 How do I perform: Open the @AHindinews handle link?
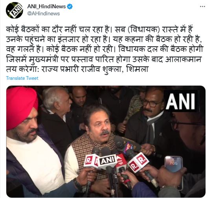click(44, 14)
